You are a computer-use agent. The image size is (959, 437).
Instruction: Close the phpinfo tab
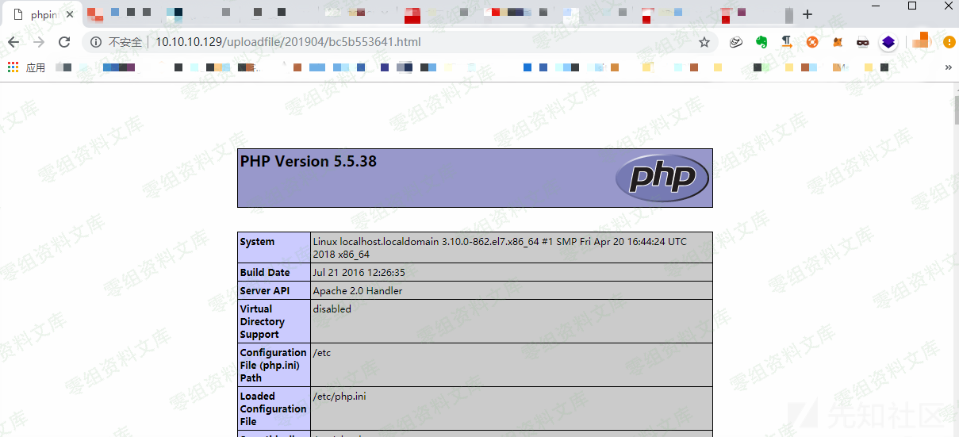(x=69, y=14)
